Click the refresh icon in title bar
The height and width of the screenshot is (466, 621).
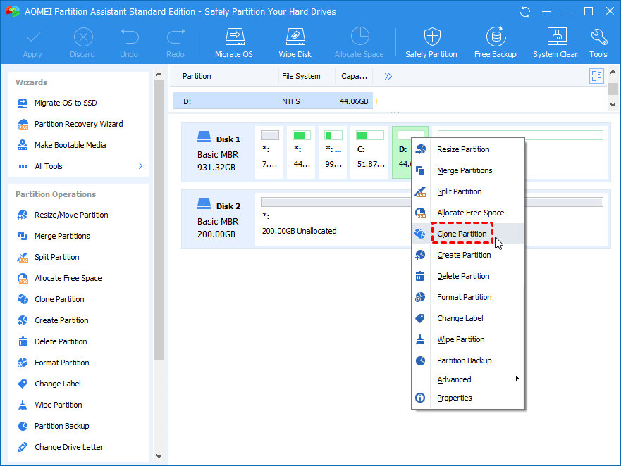point(525,12)
